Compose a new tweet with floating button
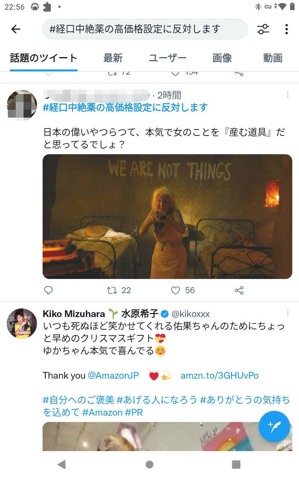299x478 pixels. point(274,426)
